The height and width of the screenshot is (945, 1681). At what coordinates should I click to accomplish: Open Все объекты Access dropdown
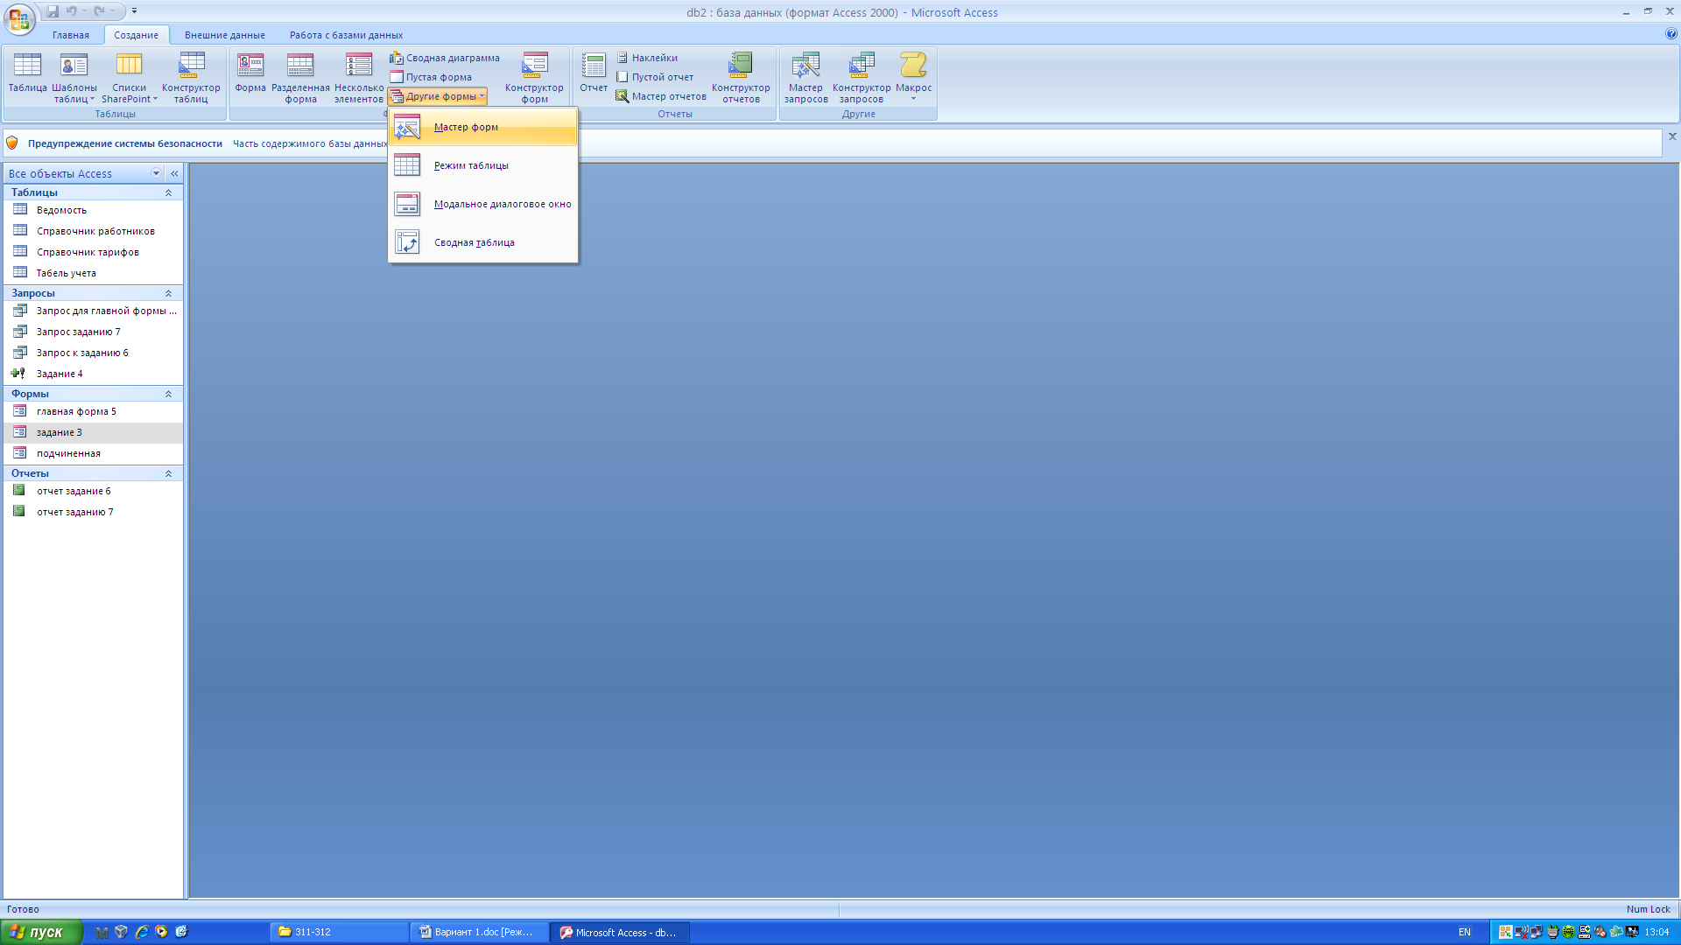click(x=157, y=173)
